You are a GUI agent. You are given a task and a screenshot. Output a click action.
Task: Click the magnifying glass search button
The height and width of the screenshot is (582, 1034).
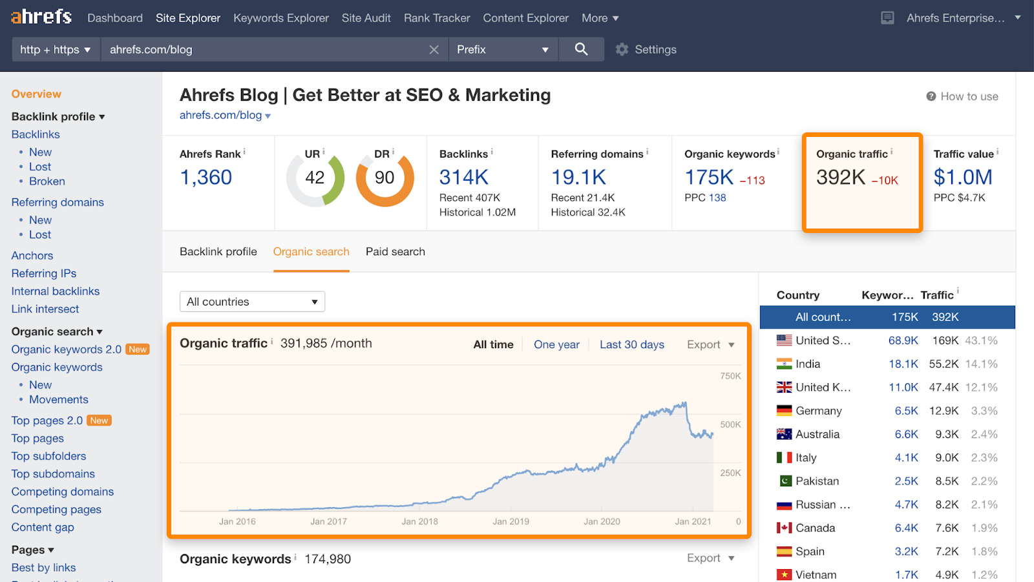pyautogui.click(x=581, y=49)
